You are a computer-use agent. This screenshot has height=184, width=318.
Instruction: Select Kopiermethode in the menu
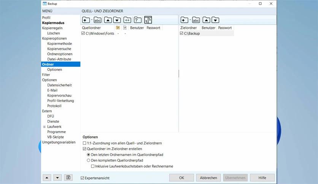click(60, 44)
